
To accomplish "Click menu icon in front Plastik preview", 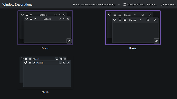I will [30, 63].
